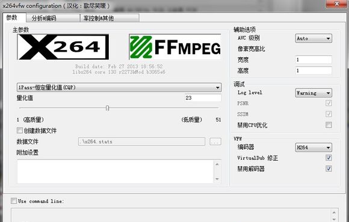
Task: Toggle the SSIM checkbox
Action: pos(329,114)
